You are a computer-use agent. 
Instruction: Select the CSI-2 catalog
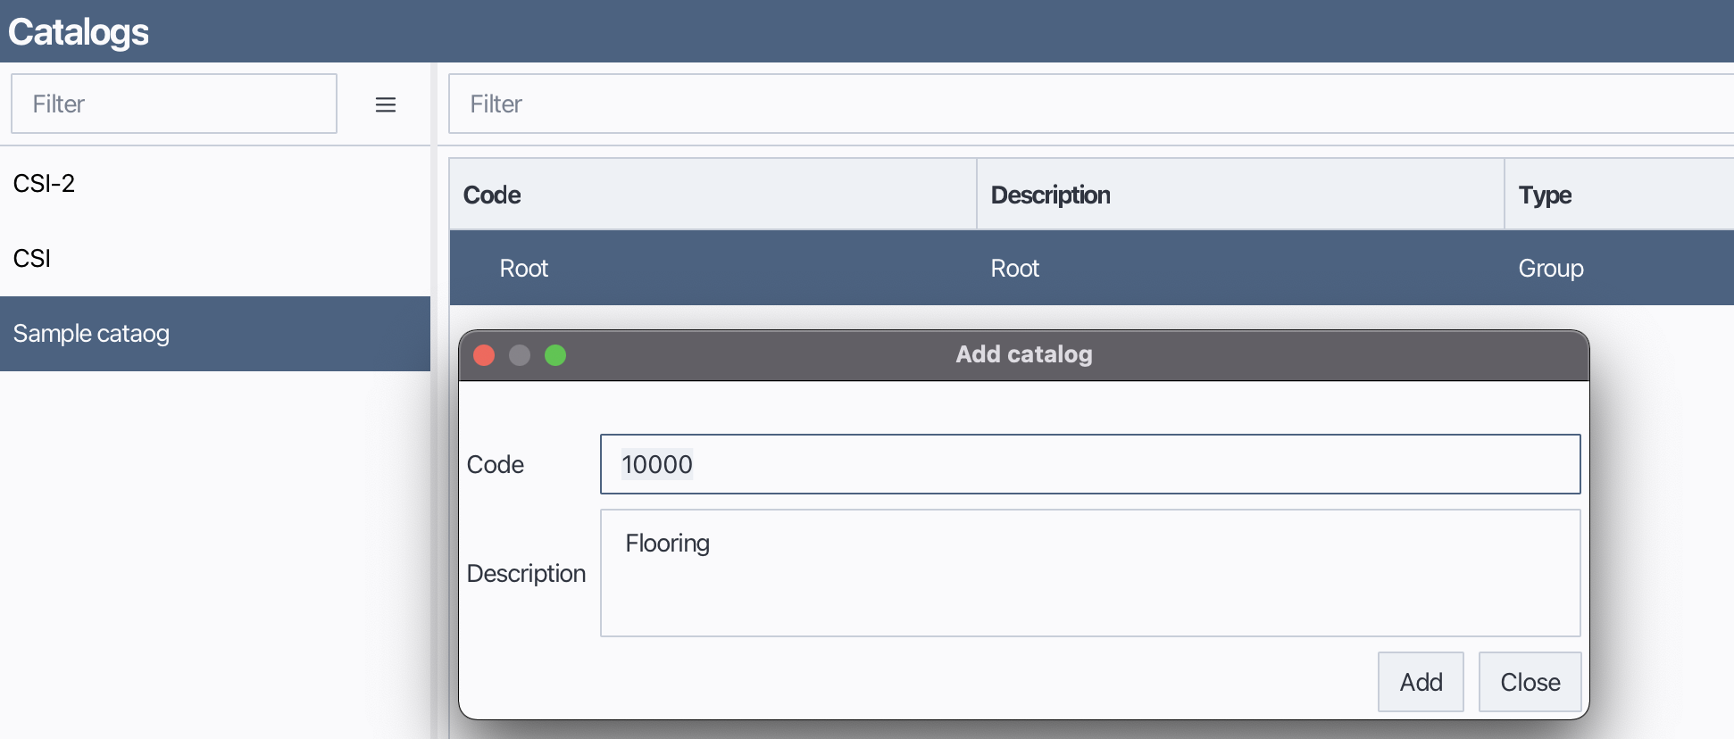pos(215,184)
